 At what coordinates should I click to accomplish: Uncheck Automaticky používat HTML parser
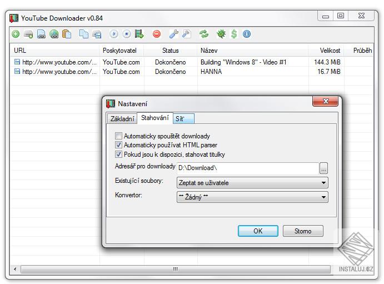pos(118,145)
